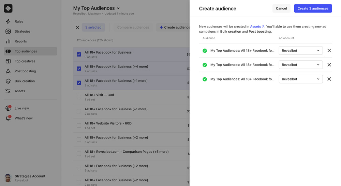Open What's new notifications
The width and height of the screenshot is (341, 186).
click(x=24, y=118)
